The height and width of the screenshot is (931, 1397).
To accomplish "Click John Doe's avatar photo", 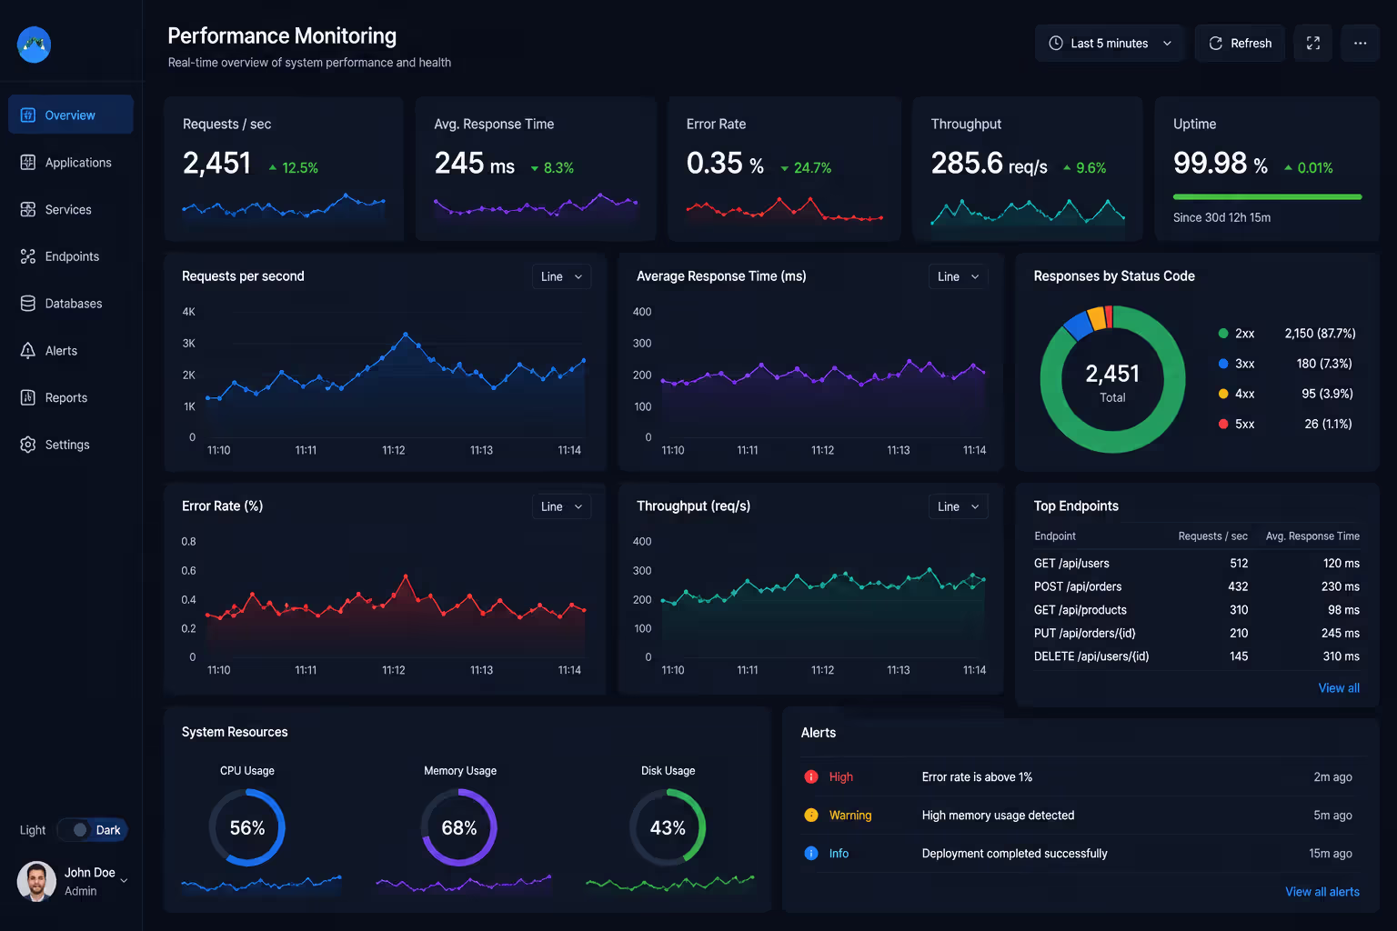I will pyautogui.click(x=36, y=881).
